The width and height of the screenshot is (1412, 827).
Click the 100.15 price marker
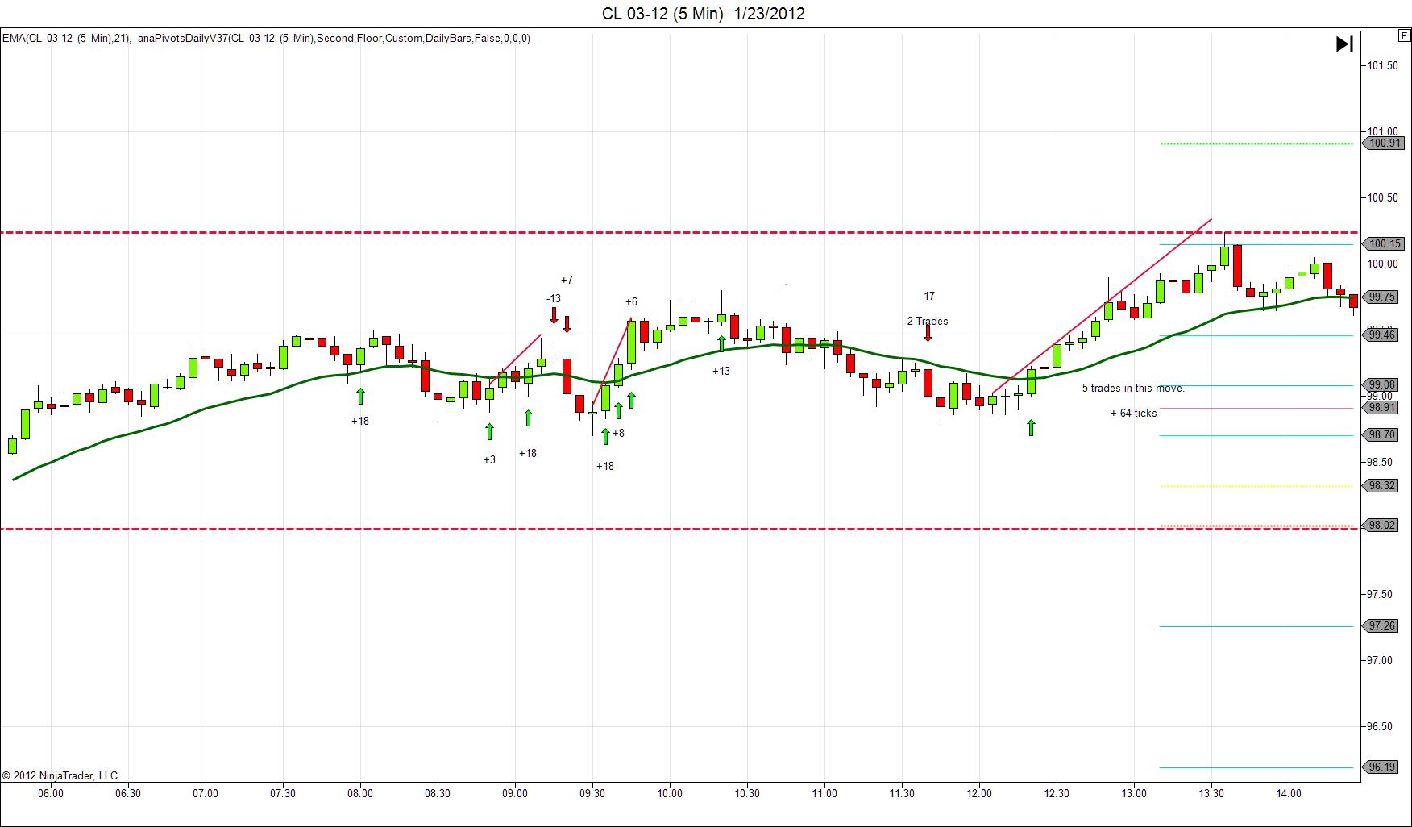coord(1383,243)
